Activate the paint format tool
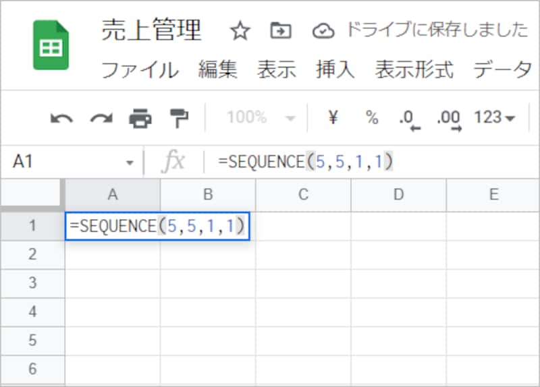 pos(180,119)
